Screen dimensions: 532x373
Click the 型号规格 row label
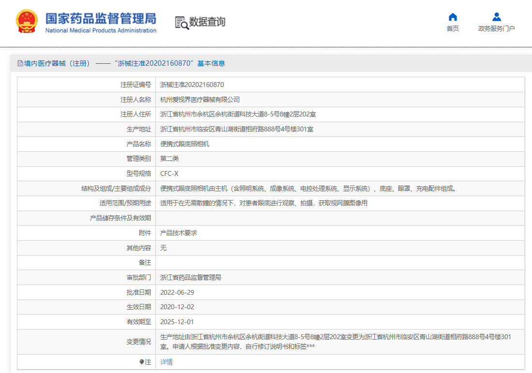[x=139, y=173]
